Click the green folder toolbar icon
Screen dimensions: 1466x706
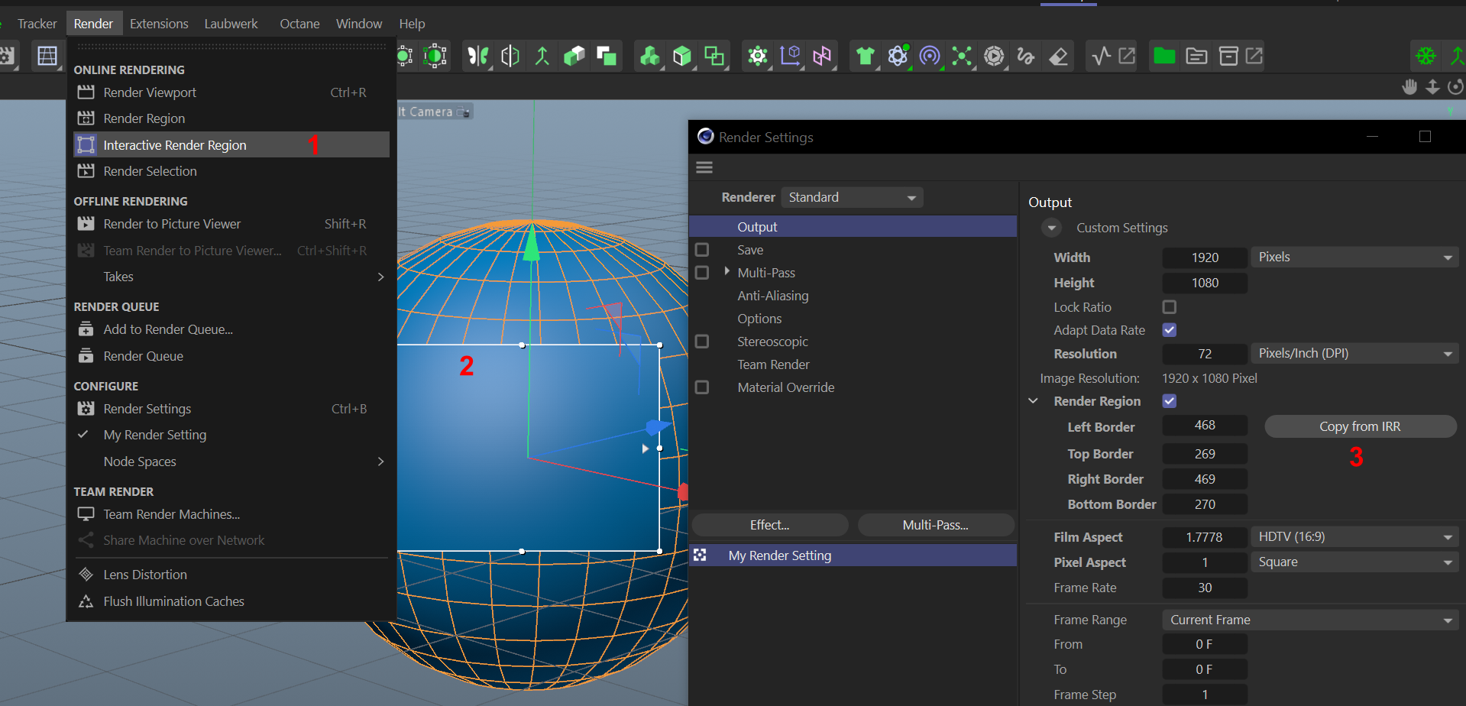1164,56
